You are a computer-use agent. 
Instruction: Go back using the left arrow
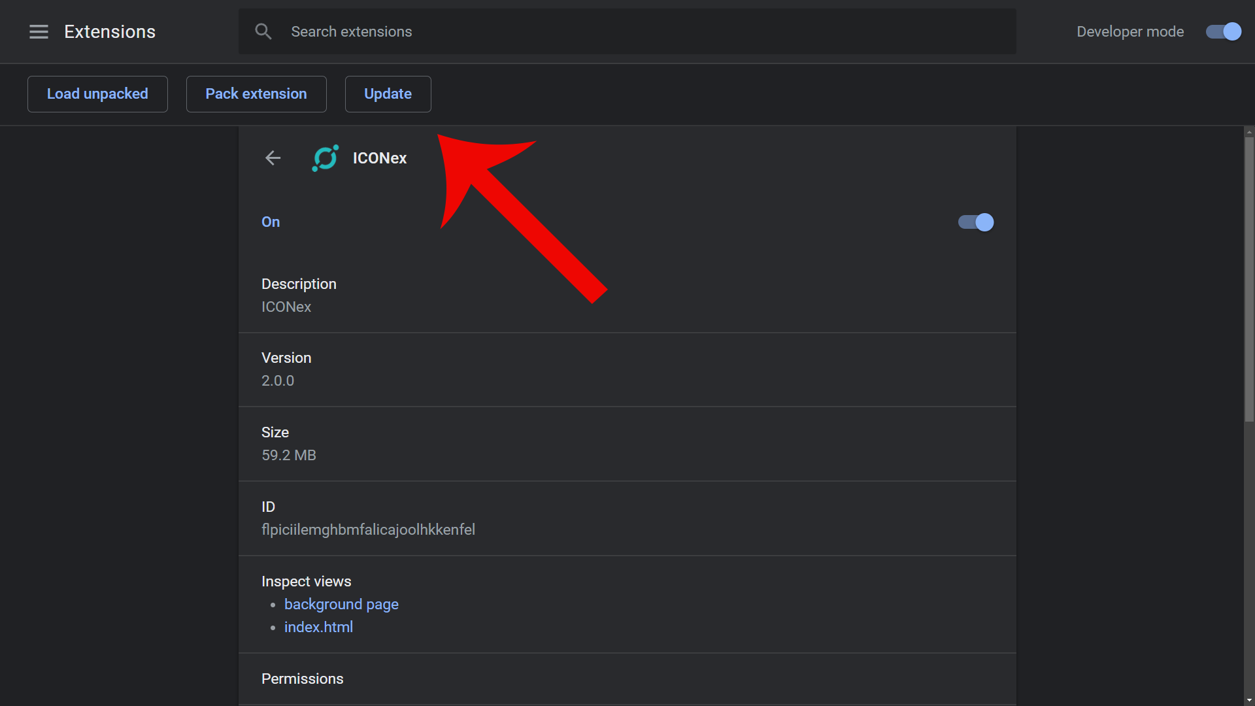tap(273, 158)
